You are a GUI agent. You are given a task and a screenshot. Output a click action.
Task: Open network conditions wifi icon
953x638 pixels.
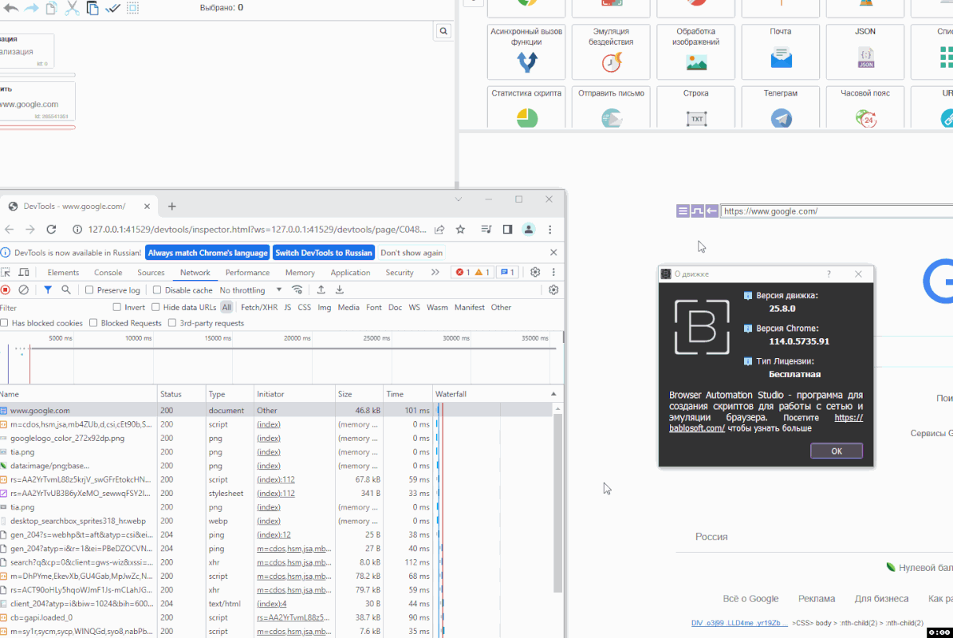[297, 289]
